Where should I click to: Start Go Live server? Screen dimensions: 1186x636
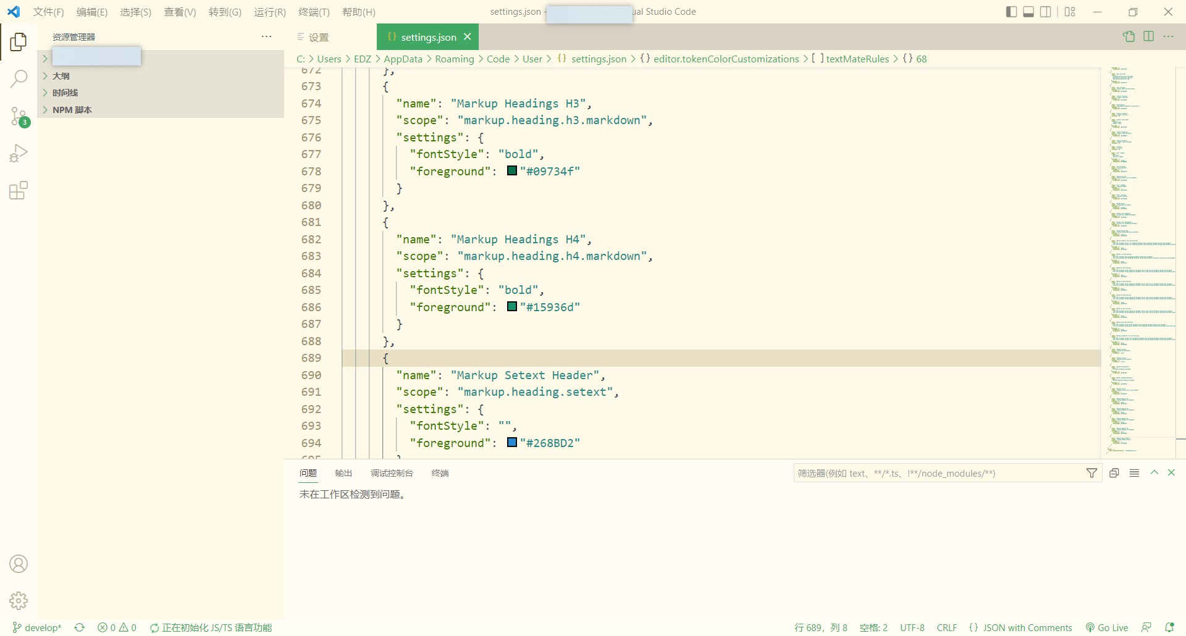(x=1107, y=627)
